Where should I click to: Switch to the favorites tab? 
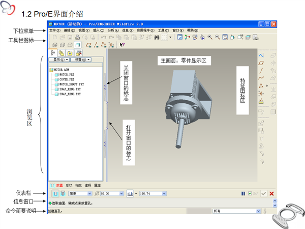click(x=70, y=53)
